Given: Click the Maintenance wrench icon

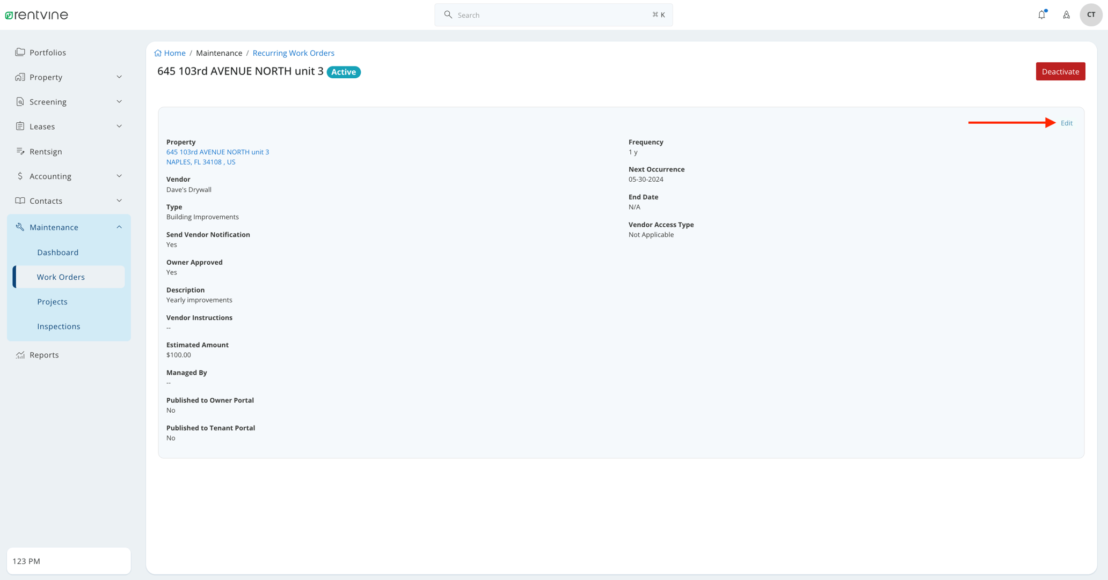Looking at the screenshot, I should coord(20,227).
